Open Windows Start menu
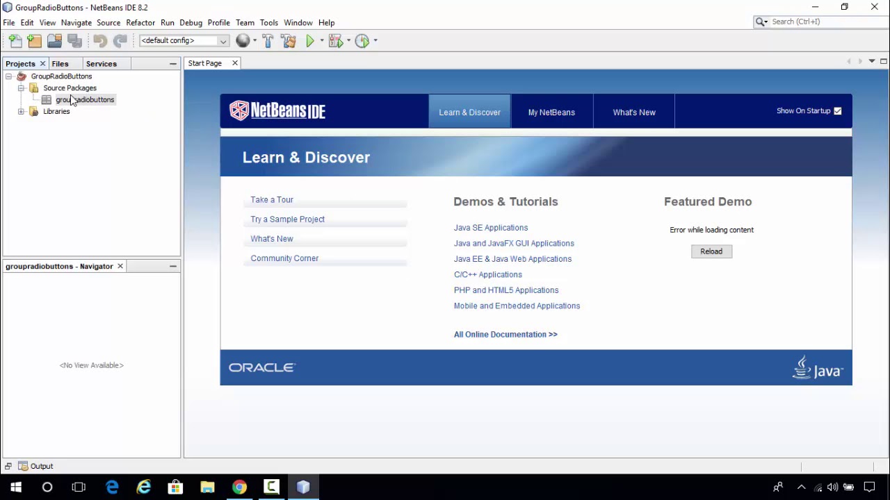The height and width of the screenshot is (500, 890). tap(16, 487)
